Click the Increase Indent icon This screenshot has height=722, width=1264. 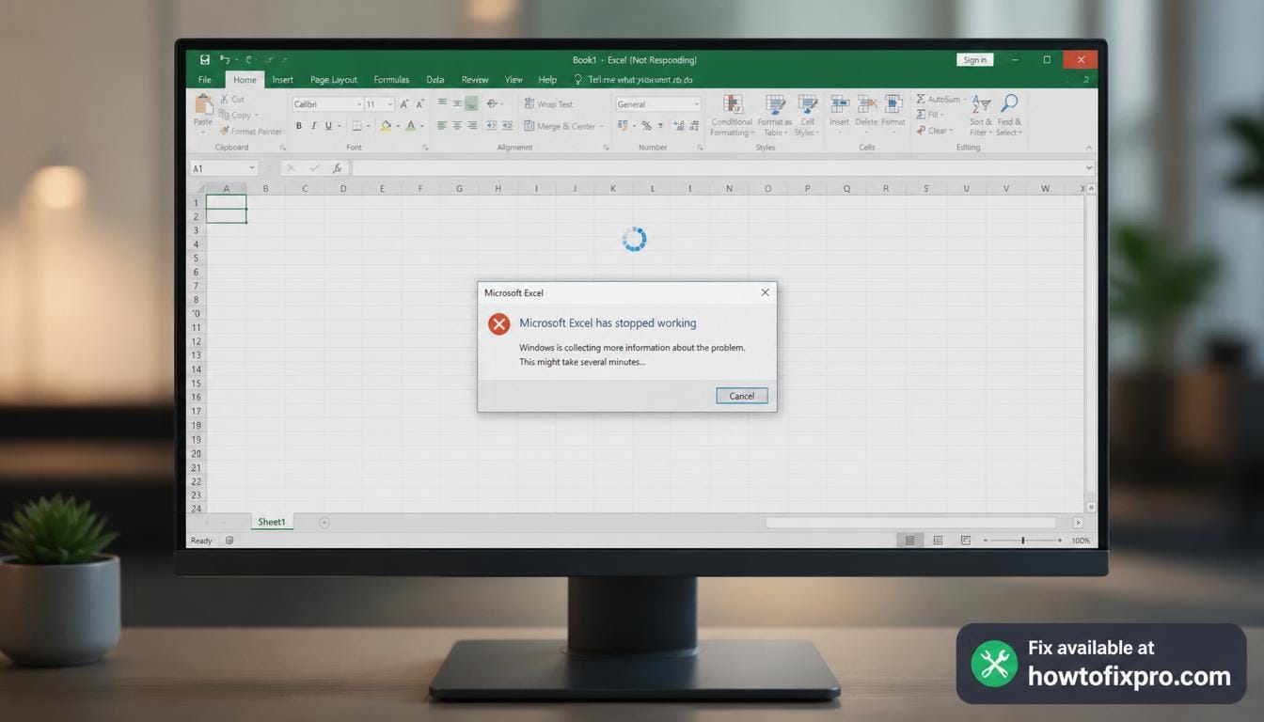tap(507, 125)
